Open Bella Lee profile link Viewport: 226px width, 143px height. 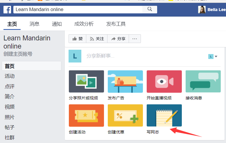(216, 10)
